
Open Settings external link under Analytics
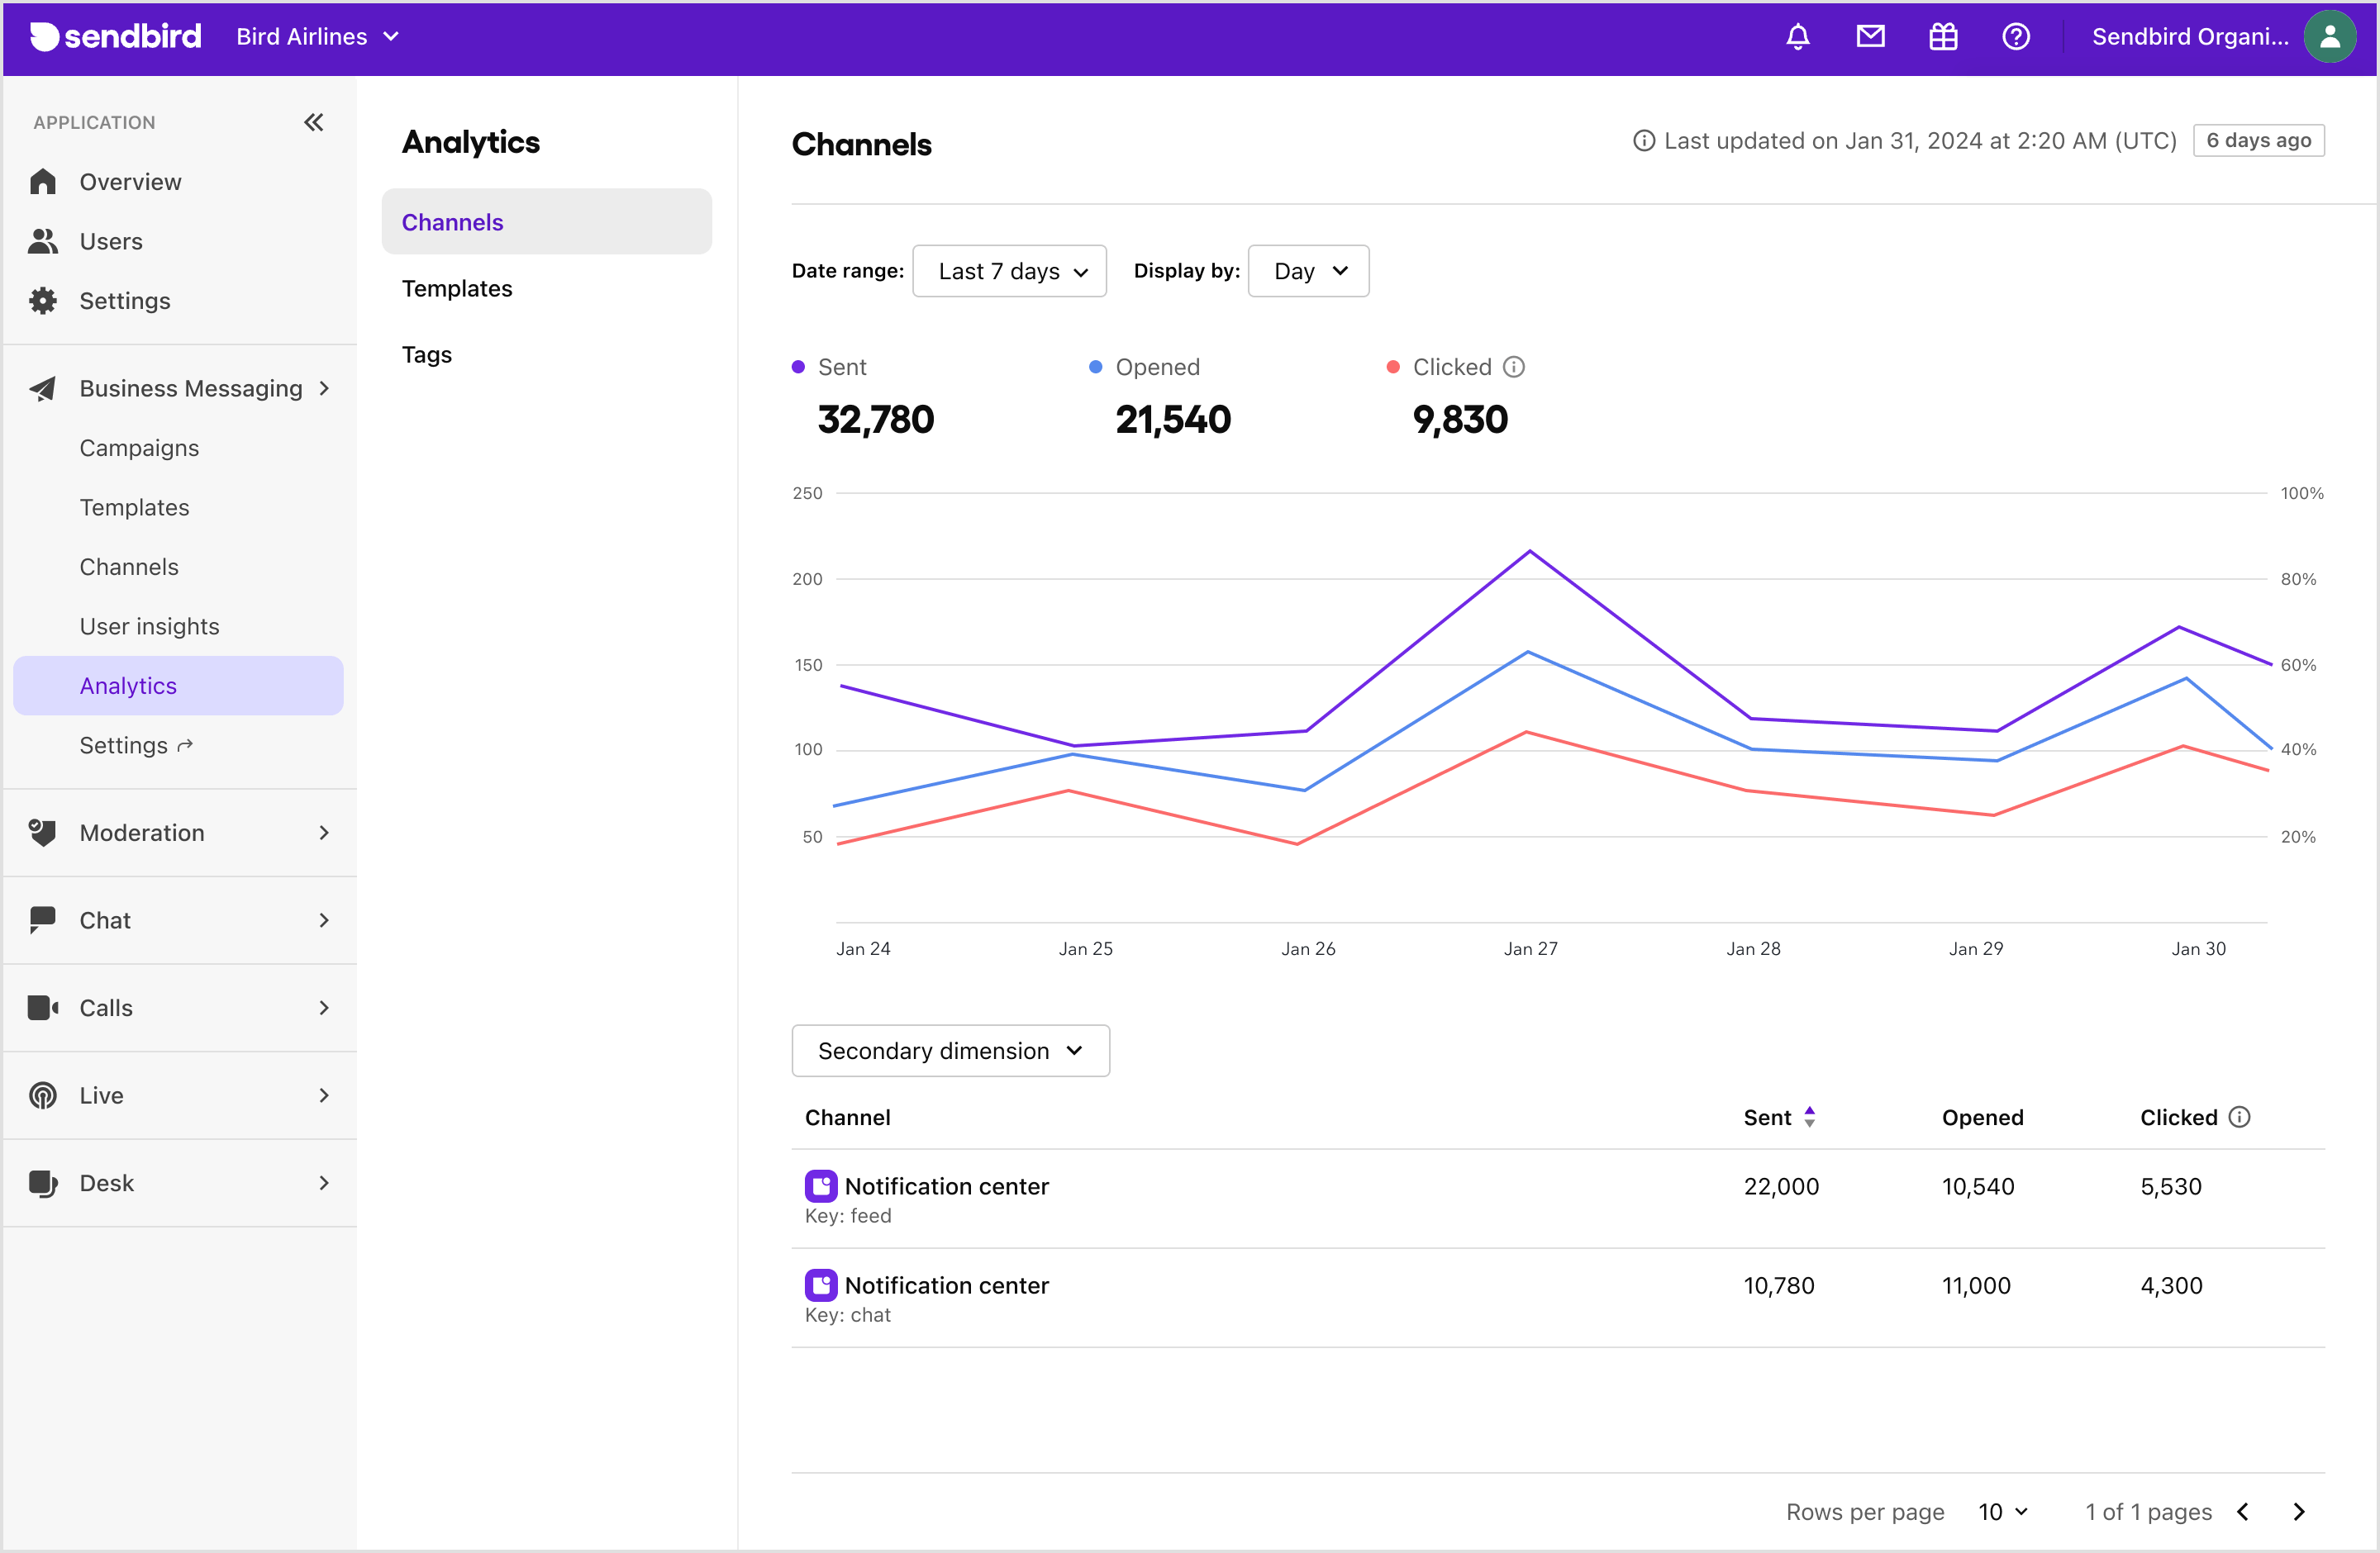click(136, 745)
